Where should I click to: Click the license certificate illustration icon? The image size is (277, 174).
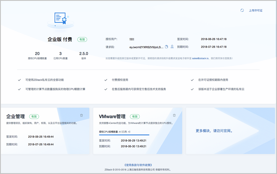pyautogui.click(x=61, y=19)
